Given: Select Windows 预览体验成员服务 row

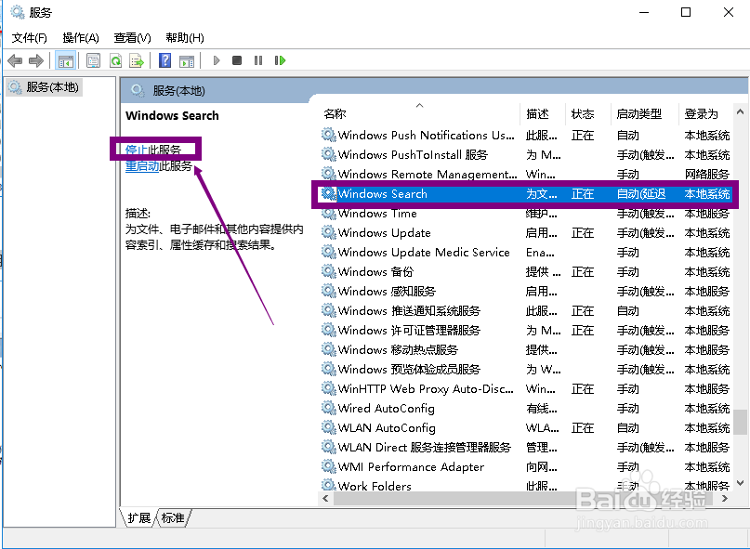Looking at the screenshot, I should pos(525,369).
